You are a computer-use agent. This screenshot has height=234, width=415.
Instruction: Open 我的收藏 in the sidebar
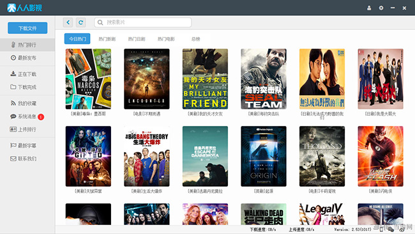27,103
